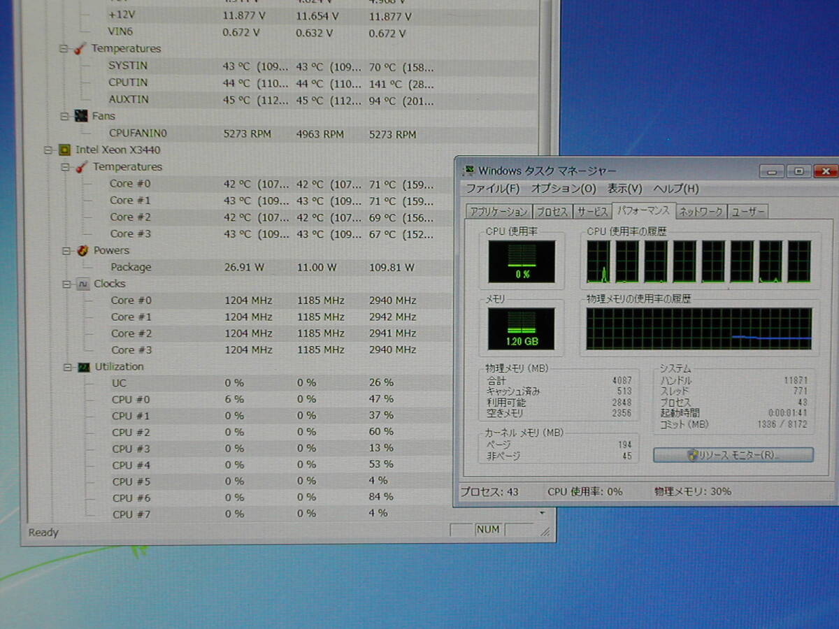The width and height of the screenshot is (839, 629).
Task: Collapse the Intel Xeon X3440 node
Action: click(48, 150)
